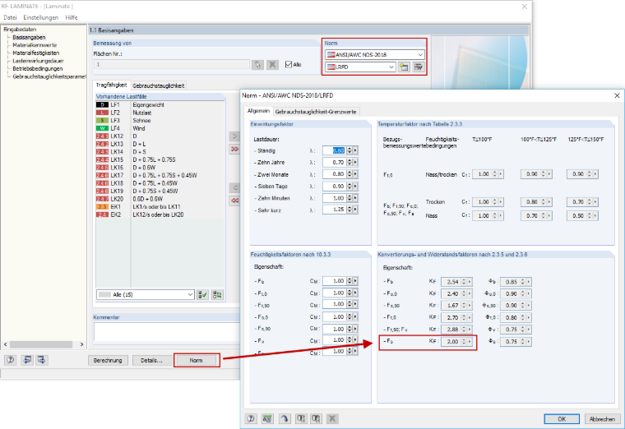
Task: Click the new standard icon beside LRFD
Action: point(404,67)
